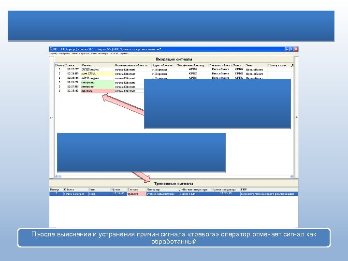Select the green signal row at 12:26:51
The width and height of the screenshot is (348, 261).
tap(98, 82)
